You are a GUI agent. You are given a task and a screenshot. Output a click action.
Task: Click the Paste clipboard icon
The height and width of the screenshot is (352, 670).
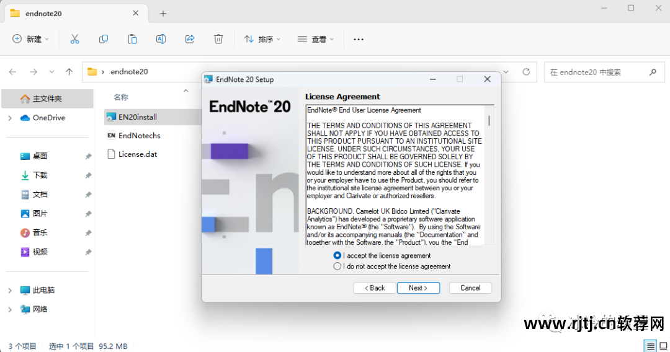[132, 39]
